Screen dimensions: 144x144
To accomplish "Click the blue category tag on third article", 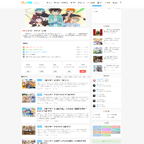I will (40, 109).
